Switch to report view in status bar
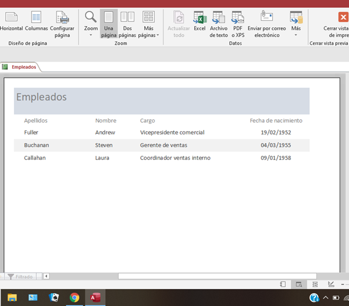Viewport: 349px width, 306px height. [283, 284]
